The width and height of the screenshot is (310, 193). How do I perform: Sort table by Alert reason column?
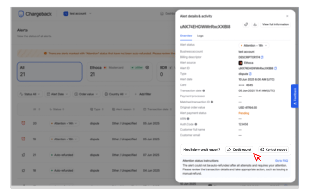click(x=124, y=109)
